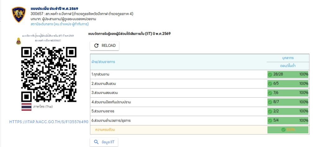Click the RELOAD button
The height and width of the screenshot is (147, 318).
click(104, 46)
